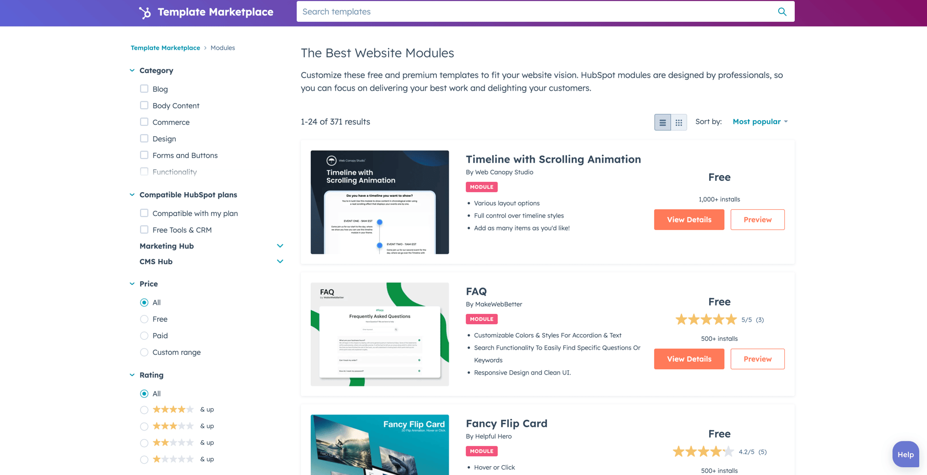Click the Search templates input field
Image resolution: width=927 pixels, height=475 pixels.
coord(519,11)
